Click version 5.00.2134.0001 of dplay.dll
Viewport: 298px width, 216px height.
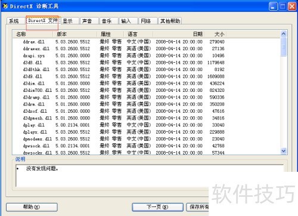tap(73, 125)
